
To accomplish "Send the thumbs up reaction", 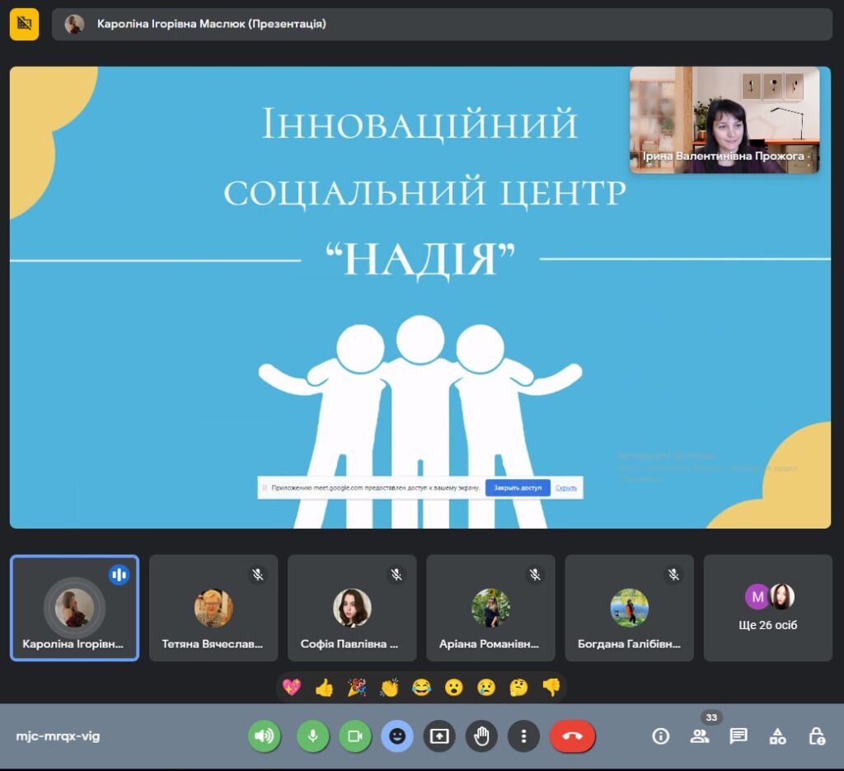I will click(324, 687).
